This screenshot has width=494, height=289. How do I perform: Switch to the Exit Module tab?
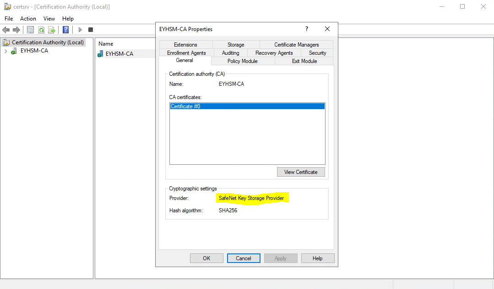(304, 61)
